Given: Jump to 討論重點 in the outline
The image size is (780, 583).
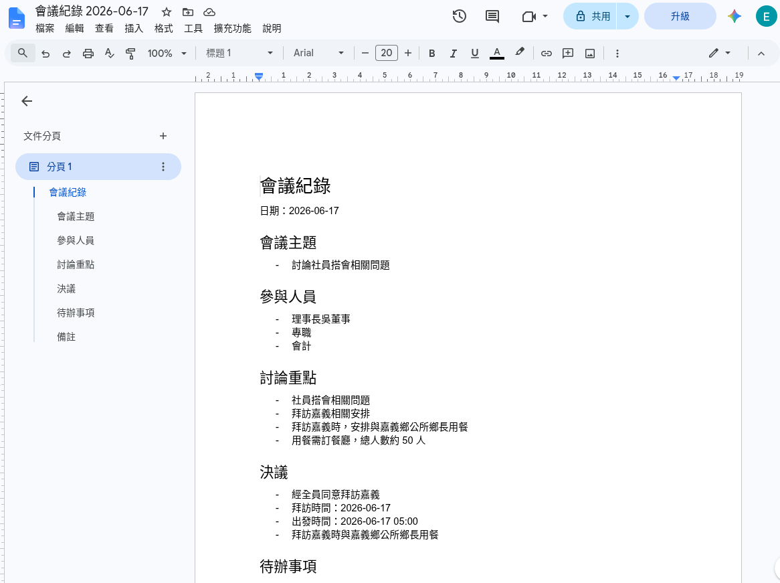Looking at the screenshot, I should 76,265.
